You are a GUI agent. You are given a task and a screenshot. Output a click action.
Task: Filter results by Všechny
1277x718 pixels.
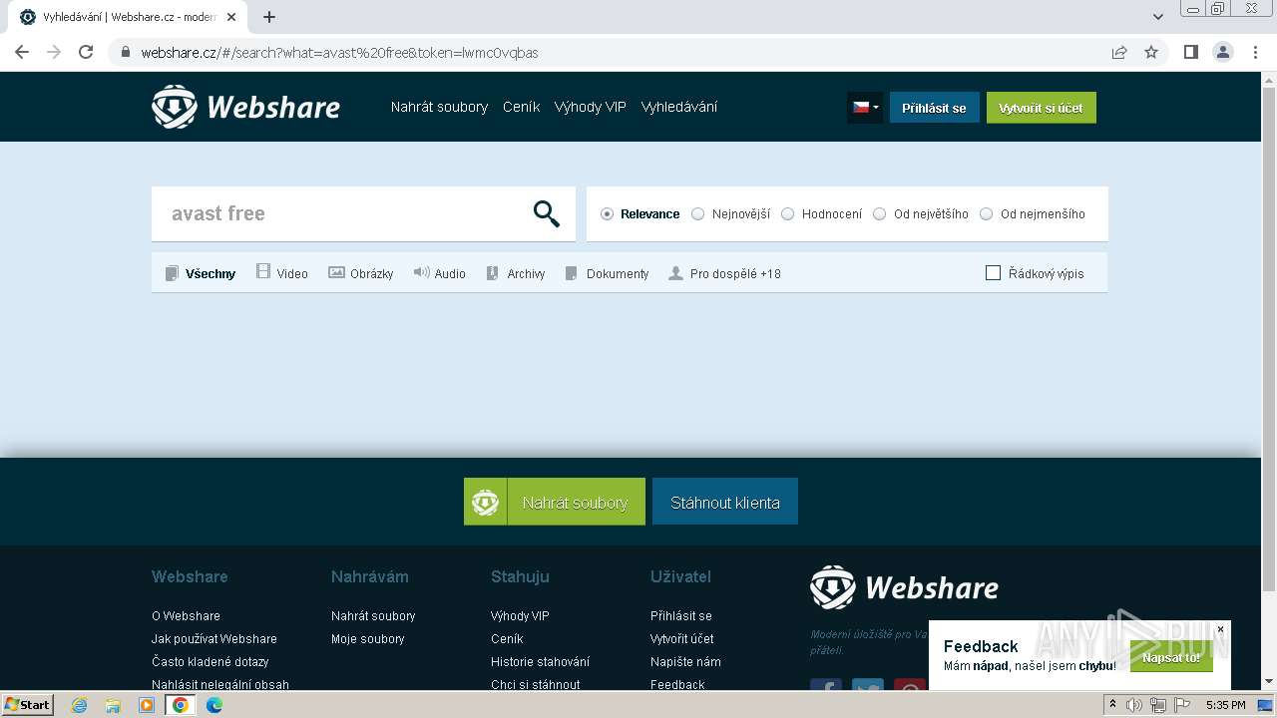201,273
